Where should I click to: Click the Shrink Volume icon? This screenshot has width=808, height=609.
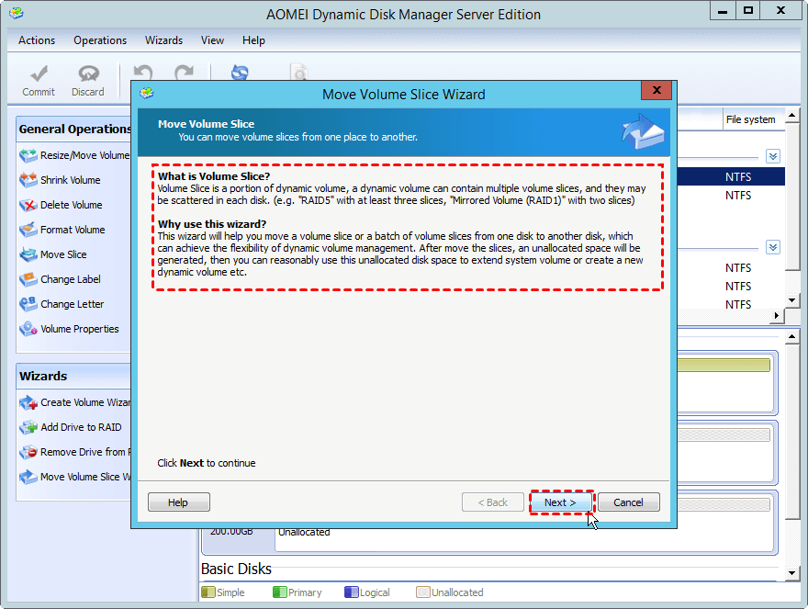click(28, 180)
